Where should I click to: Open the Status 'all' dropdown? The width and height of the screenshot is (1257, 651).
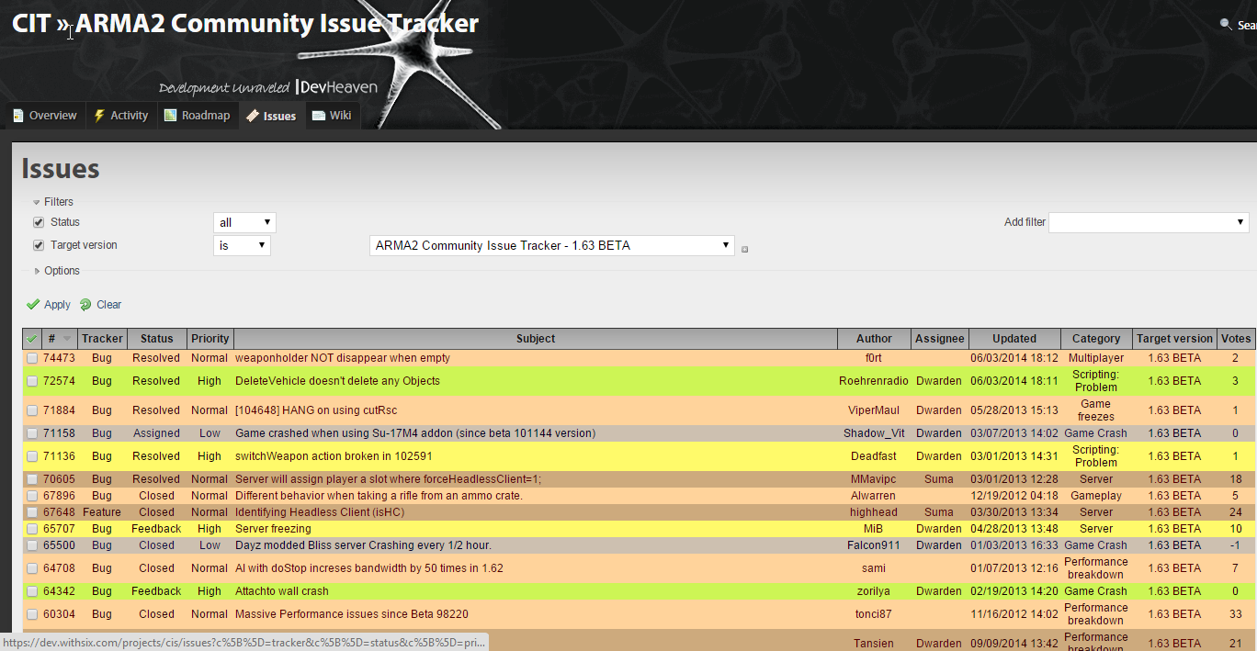click(x=244, y=222)
